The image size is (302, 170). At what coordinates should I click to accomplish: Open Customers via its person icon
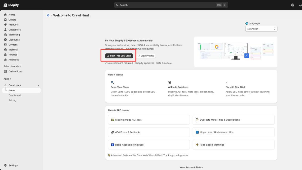point(5,30)
